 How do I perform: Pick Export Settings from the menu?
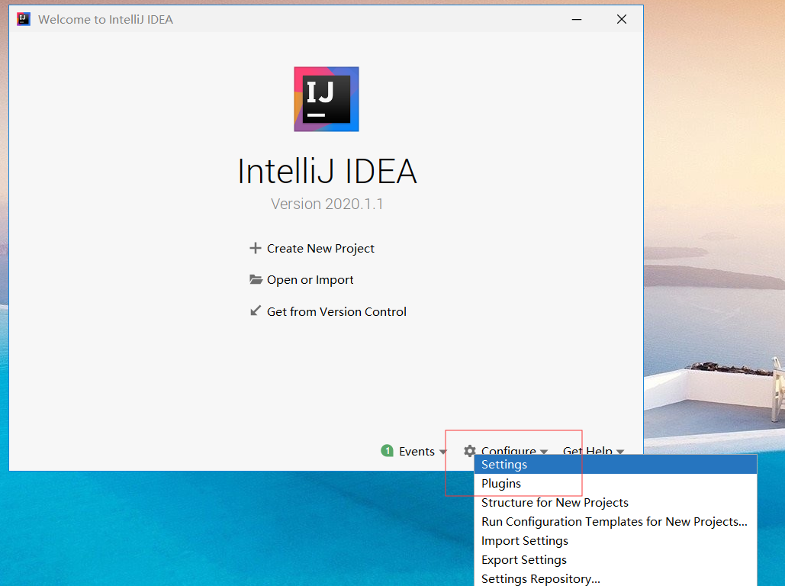point(524,560)
